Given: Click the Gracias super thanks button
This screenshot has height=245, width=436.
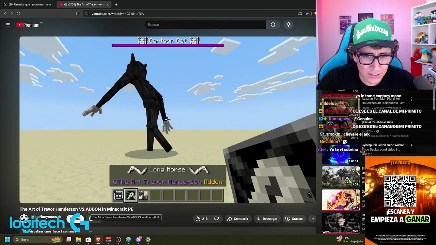Looking at the screenshot, I should point(294,219).
